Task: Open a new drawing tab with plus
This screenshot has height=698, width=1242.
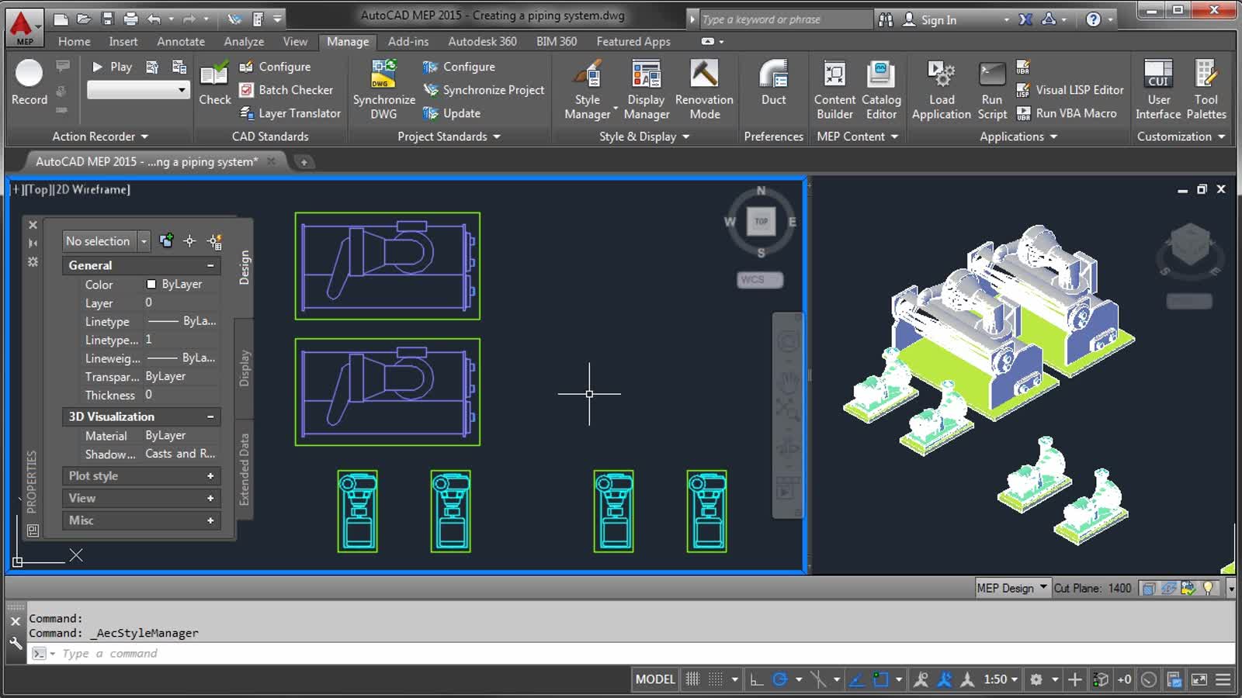Action: pyautogui.click(x=304, y=162)
